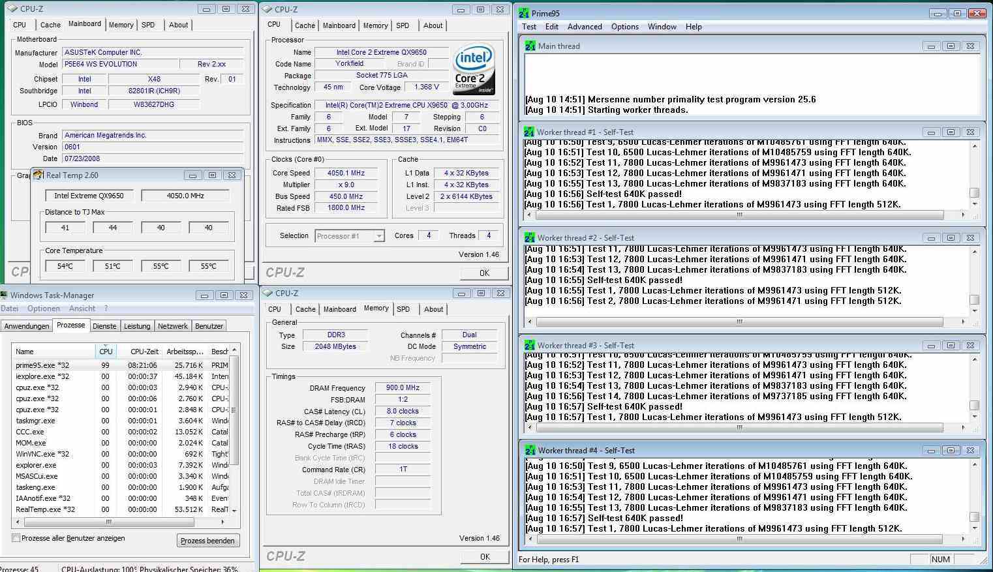Click the DRAM Frequency value 900.0 MHz
The width and height of the screenshot is (993, 572).
click(x=403, y=387)
